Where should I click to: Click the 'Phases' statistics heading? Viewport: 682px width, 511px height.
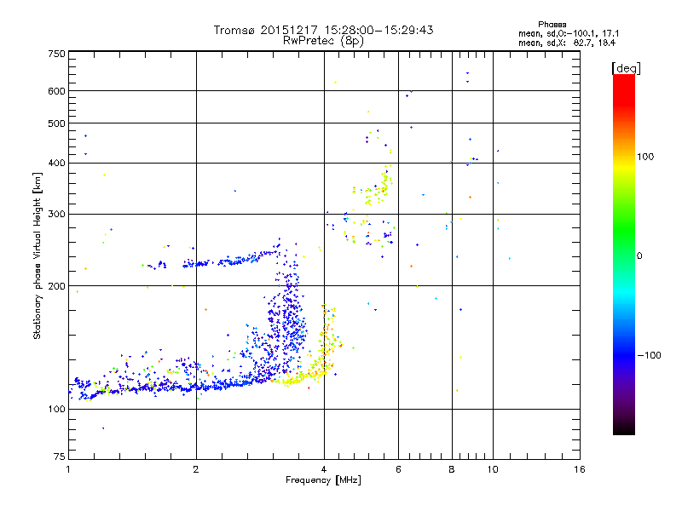(552, 25)
